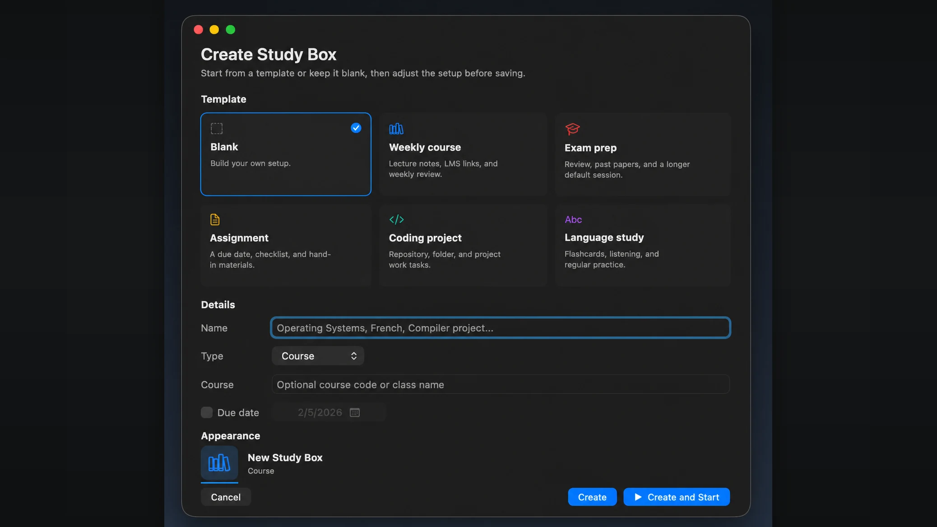Choose the Assignment template
This screenshot has height=527, width=937.
(x=286, y=245)
